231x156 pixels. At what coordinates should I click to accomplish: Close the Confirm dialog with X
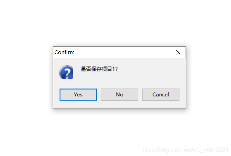[178, 52]
